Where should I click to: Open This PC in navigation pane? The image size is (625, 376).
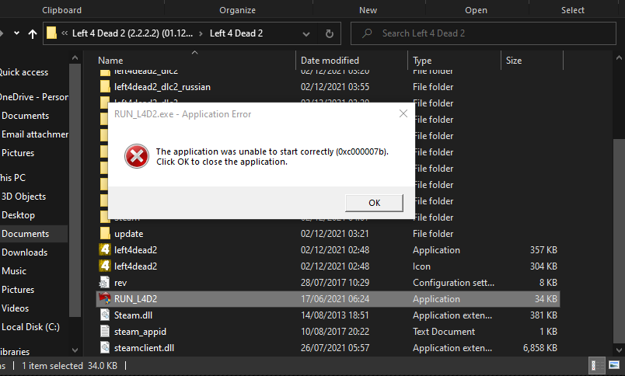(12, 178)
